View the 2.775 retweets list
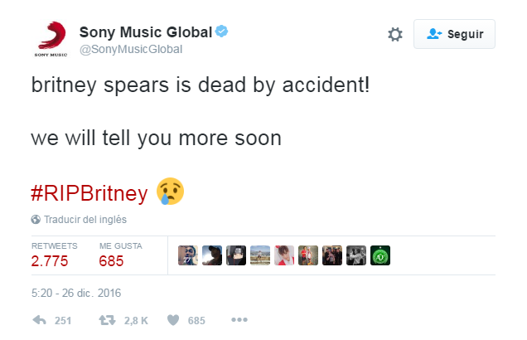This screenshot has width=527, height=340. (50, 260)
